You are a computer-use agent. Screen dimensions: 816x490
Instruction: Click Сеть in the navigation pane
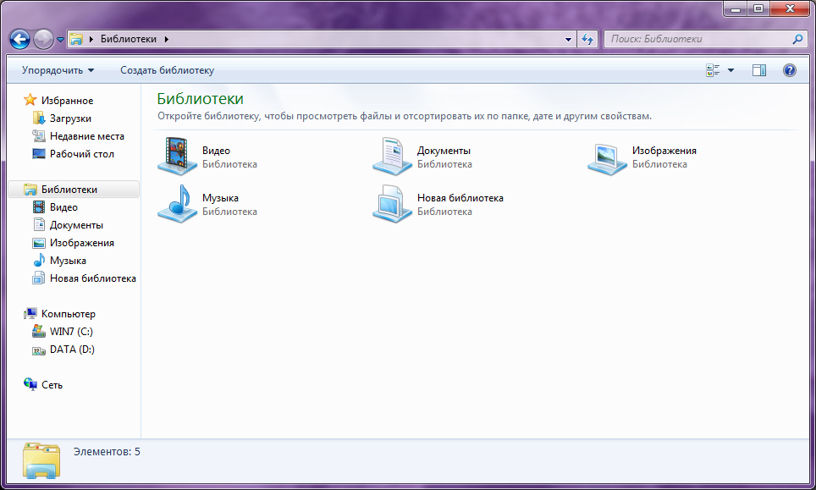click(x=52, y=385)
